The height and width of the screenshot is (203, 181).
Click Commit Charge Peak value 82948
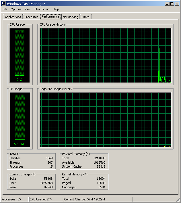point(48,187)
